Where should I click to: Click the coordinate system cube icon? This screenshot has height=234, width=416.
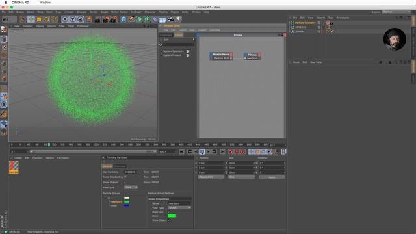coord(88,19)
